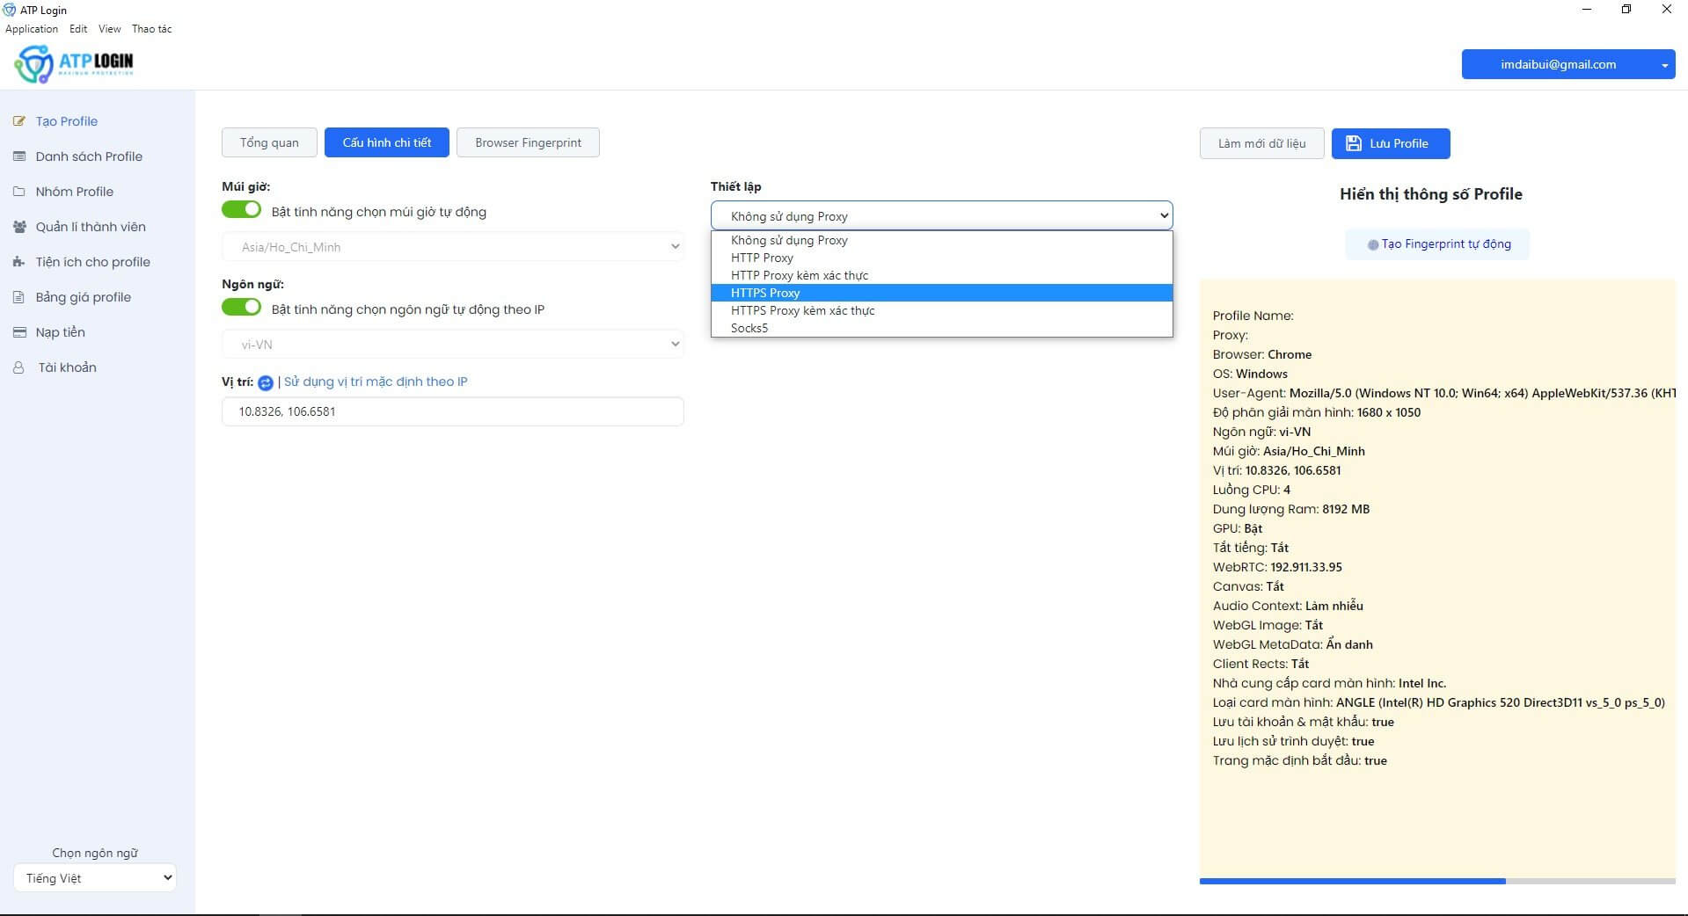Click the User-Agent line in profile info
This screenshot has width=1688, height=916.
click(1443, 393)
